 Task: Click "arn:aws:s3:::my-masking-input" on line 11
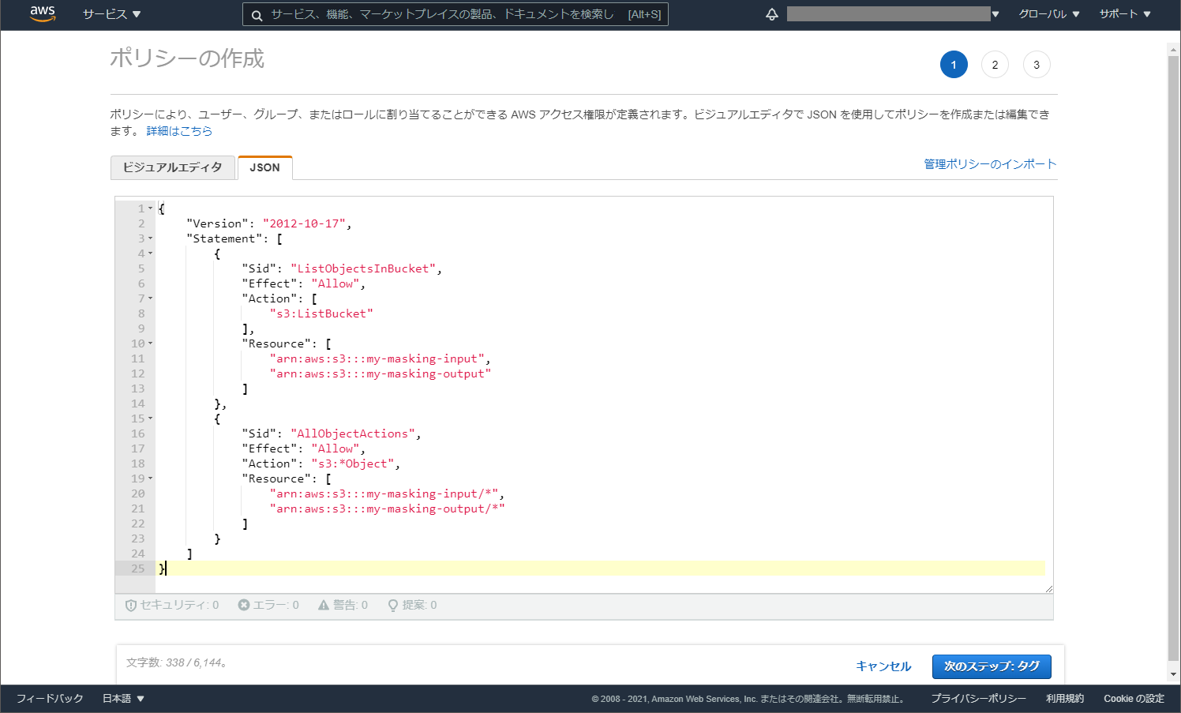377,358
